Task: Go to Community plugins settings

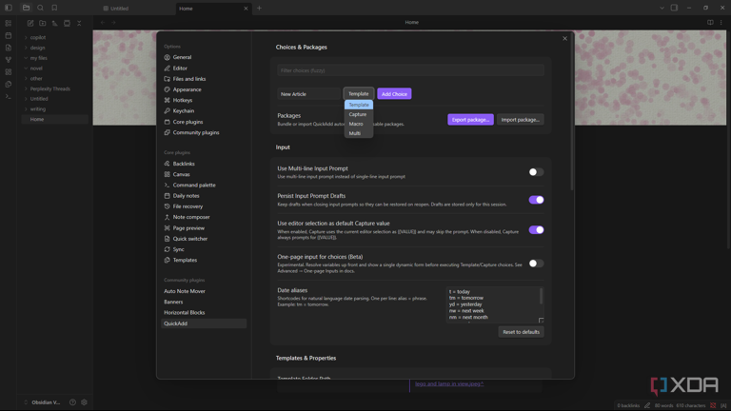Action: 195,132
